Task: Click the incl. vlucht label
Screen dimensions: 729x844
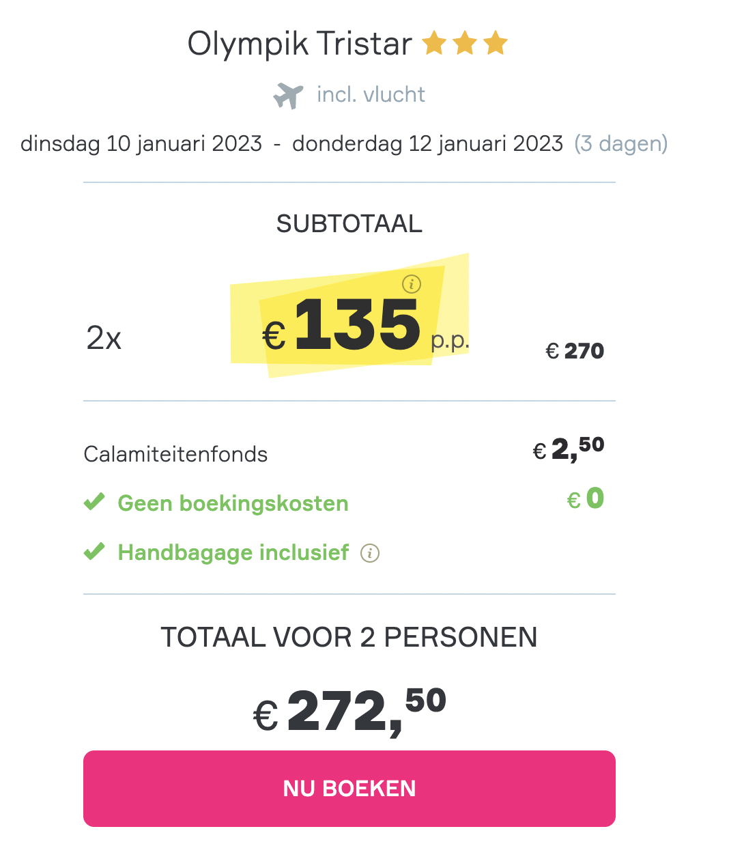Action: pos(371,94)
